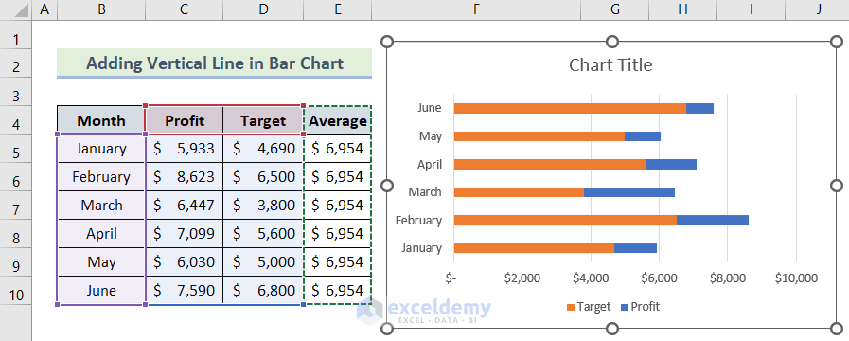The height and width of the screenshot is (341, 849).
Task: Select target cell $ 4,690
Action: [263, 148]
